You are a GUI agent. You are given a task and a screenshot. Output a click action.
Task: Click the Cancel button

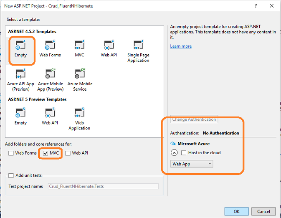(263, 211)
